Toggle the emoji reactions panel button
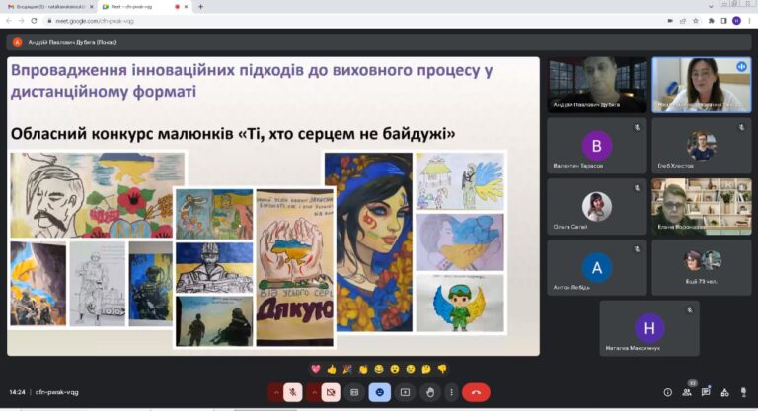758x411 pixels. pos(379,392)
